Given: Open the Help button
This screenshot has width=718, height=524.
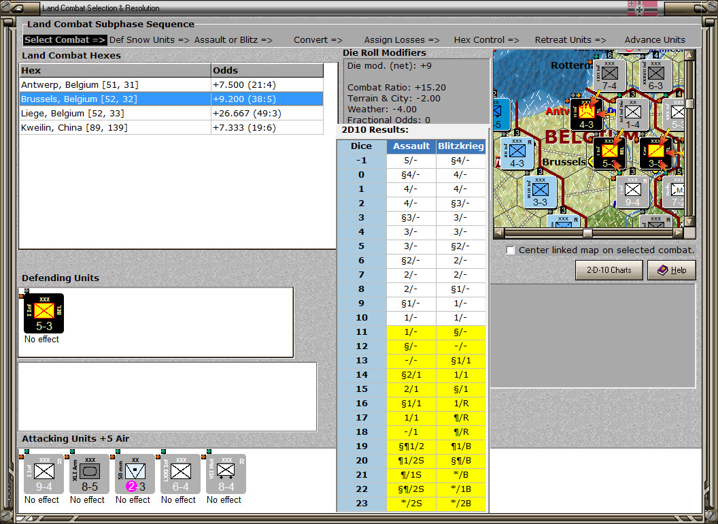Looking at the screenshot, I should 671,270.
